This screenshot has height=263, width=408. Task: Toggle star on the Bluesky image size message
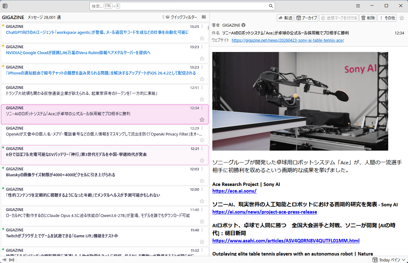tap(202, 181)
